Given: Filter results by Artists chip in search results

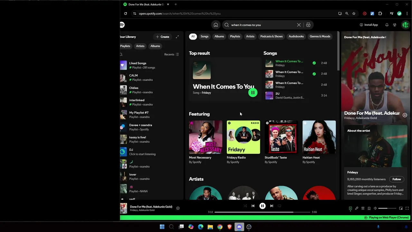Looking at the screenshot, I should pos(250,36).
